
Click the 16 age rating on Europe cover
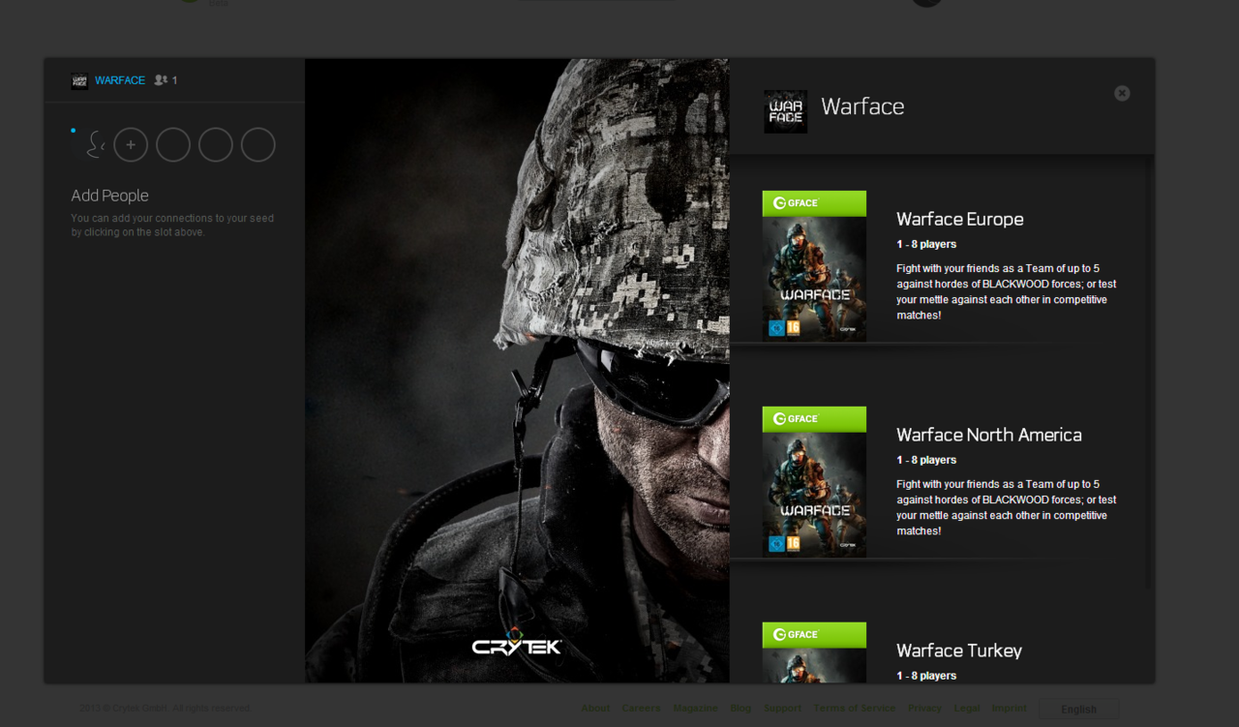click(793, 328)
